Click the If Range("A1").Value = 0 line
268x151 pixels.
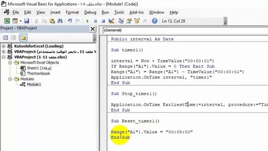point(163,66)
